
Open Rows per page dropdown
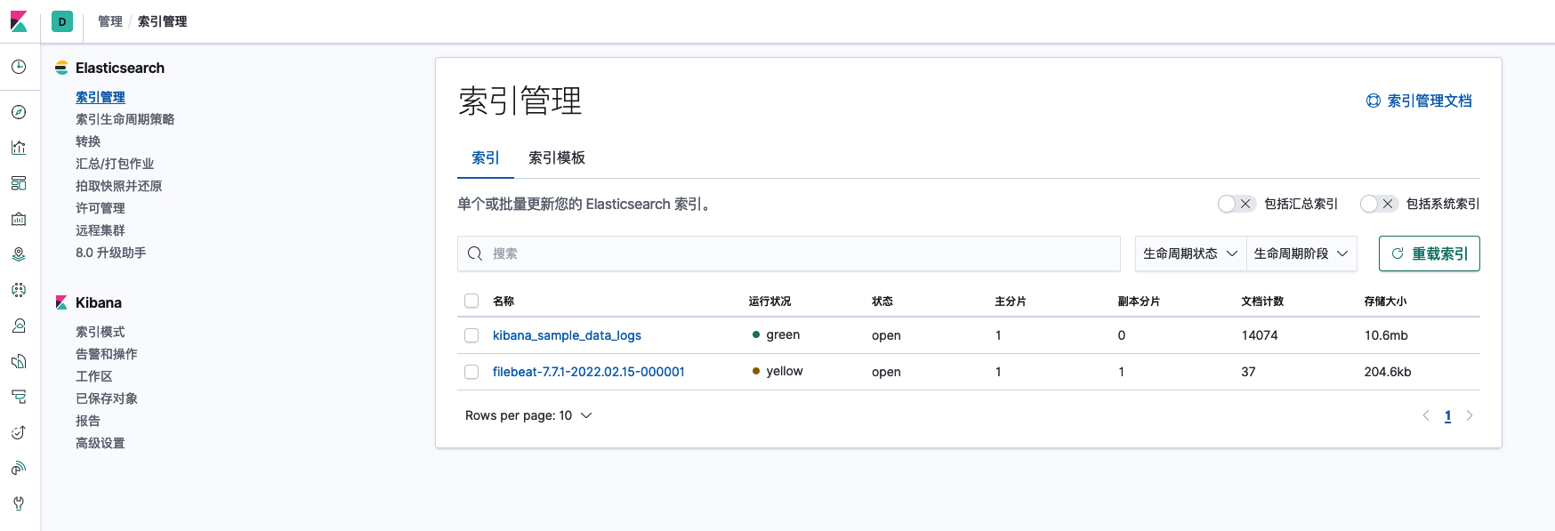pyautogui.click(x=528, y=415)
